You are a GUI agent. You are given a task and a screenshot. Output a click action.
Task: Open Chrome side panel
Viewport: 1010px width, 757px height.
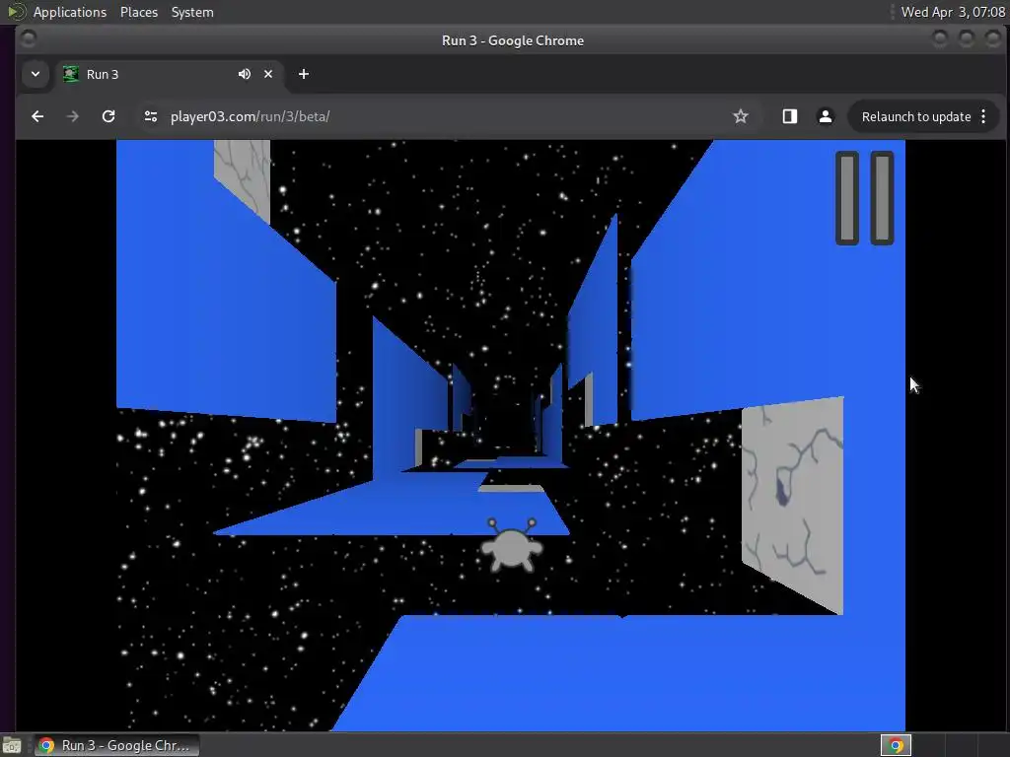coord(790,116)
